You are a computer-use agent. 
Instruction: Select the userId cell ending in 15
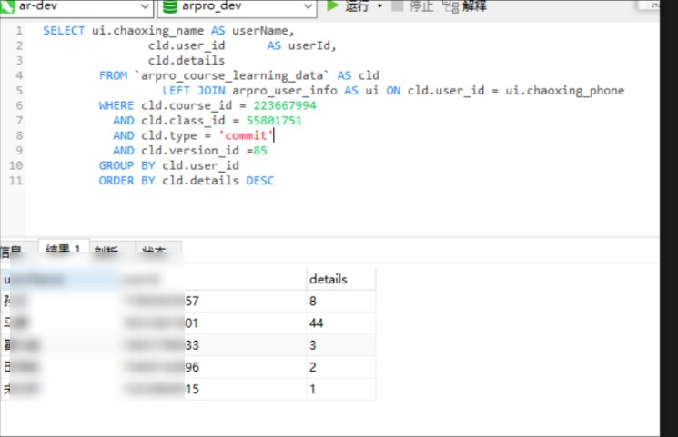tap(214, 389)
